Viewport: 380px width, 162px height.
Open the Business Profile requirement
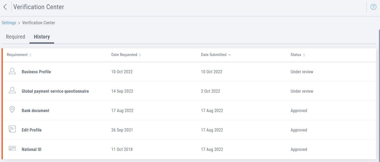[x=36, y=72]
